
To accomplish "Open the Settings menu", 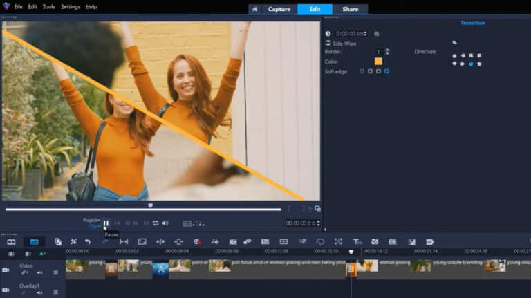I will [x=71, y=7].
